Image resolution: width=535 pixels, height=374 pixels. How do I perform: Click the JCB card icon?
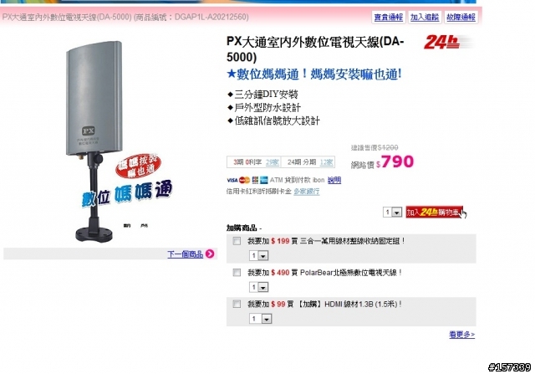pyautogui.click(x=255, y=180)
